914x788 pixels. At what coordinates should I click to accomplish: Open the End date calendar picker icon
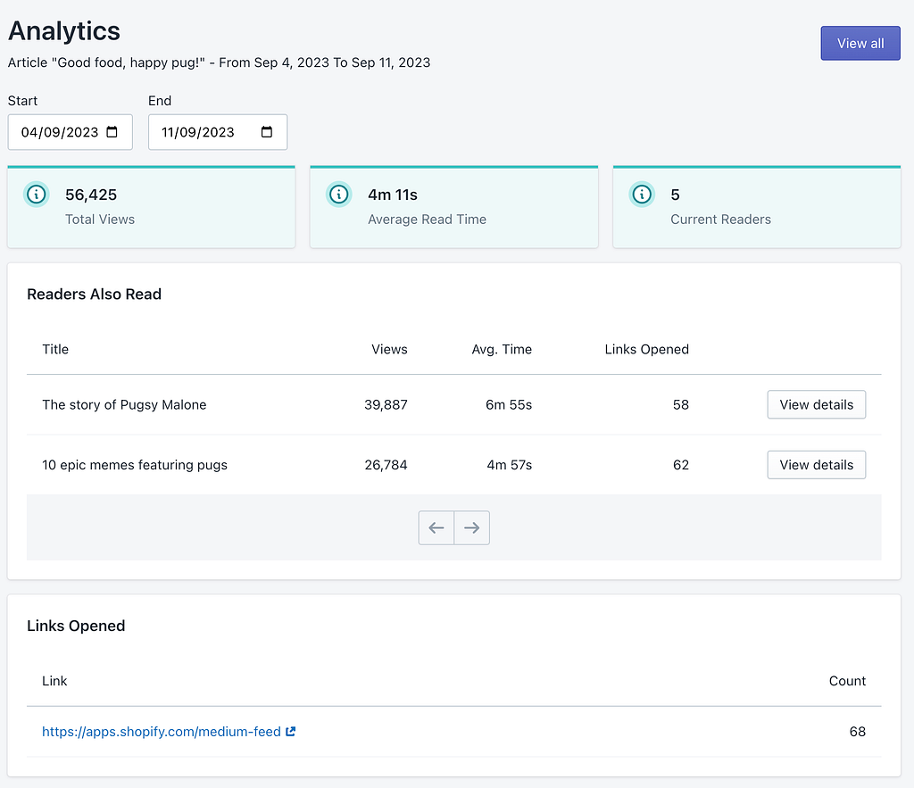[267, 132]
